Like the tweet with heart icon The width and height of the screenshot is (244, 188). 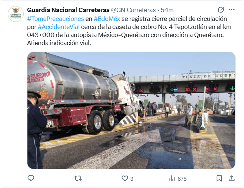click(x=125, y=178)
